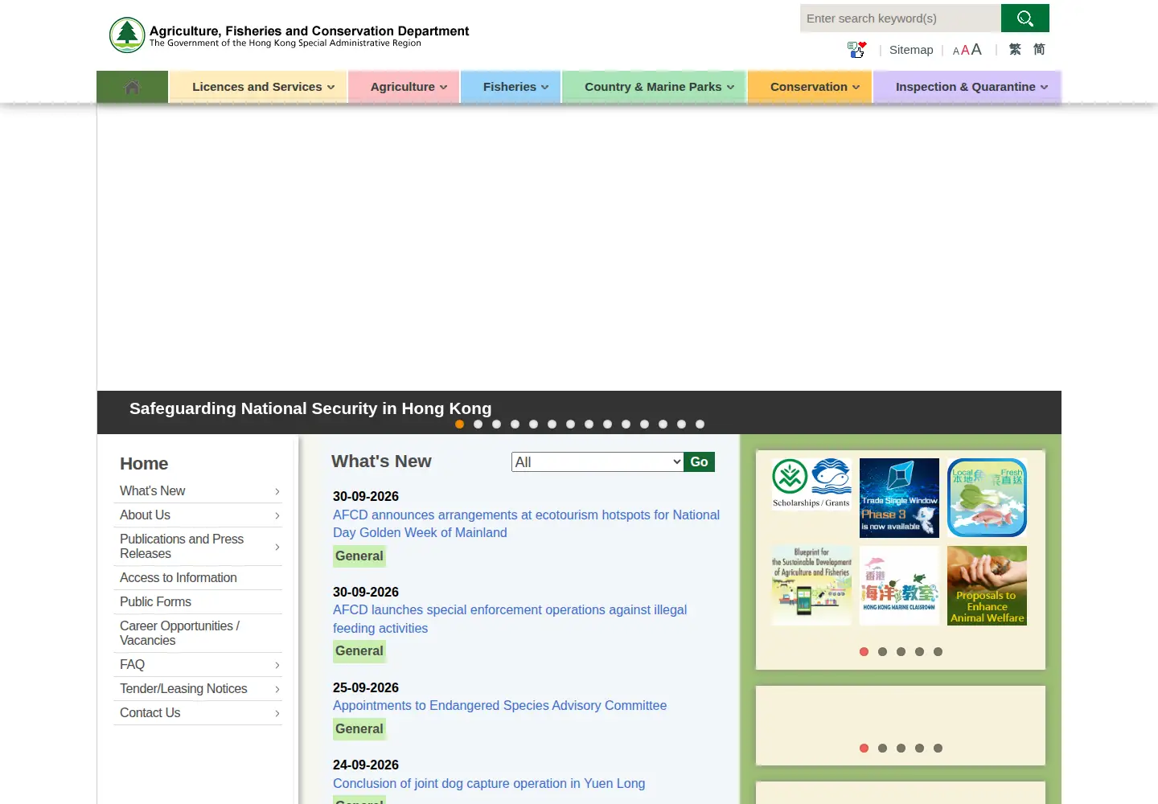Expand Tender/Leasing Notices sidebar item
The image size is (1158, 804).
pyautogui.click(x=198, y=689)
